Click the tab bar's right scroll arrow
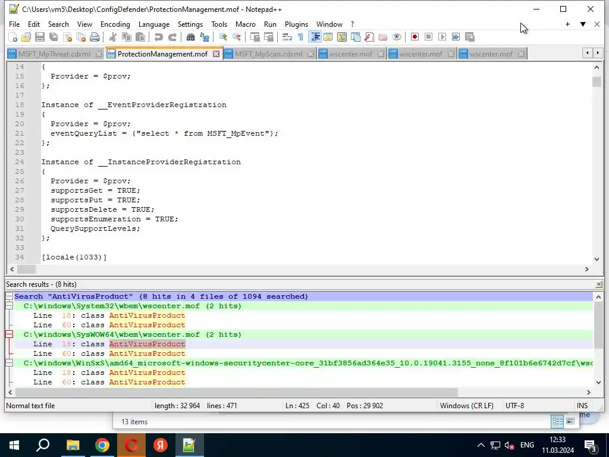The width and height of the screenshot is (609, 457). [x=598, y=53]
